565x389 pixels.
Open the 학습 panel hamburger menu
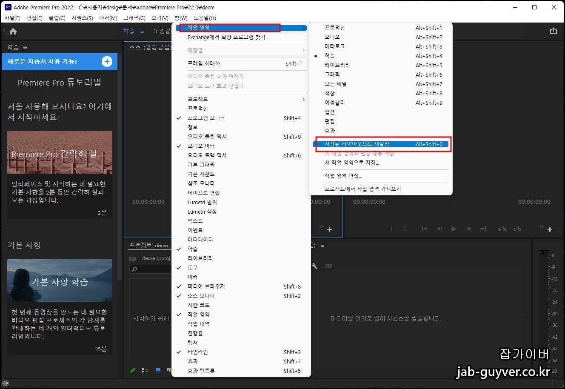pos(25,47)
